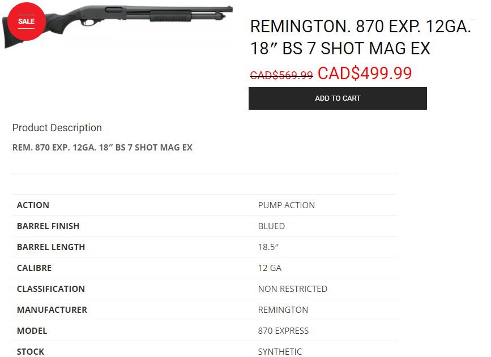Select the Product Description heading
This screenshot has height=357, width=491.
(57, 128)
